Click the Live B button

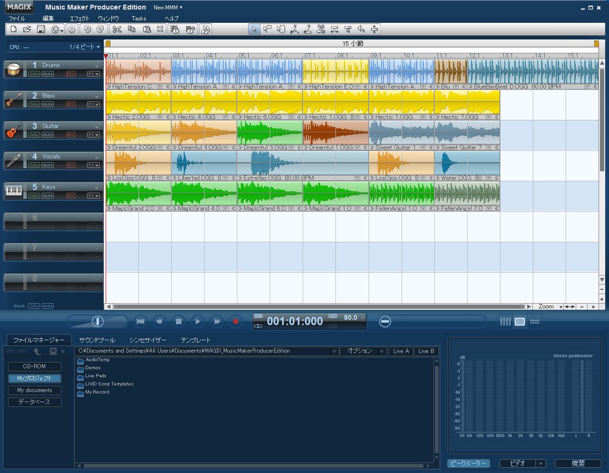click(x=426, y=351)
